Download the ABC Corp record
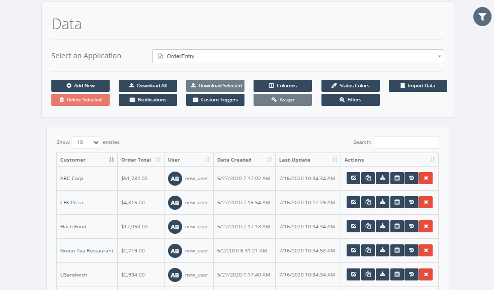This screenshot has height=290, width=494. point(382,178)
